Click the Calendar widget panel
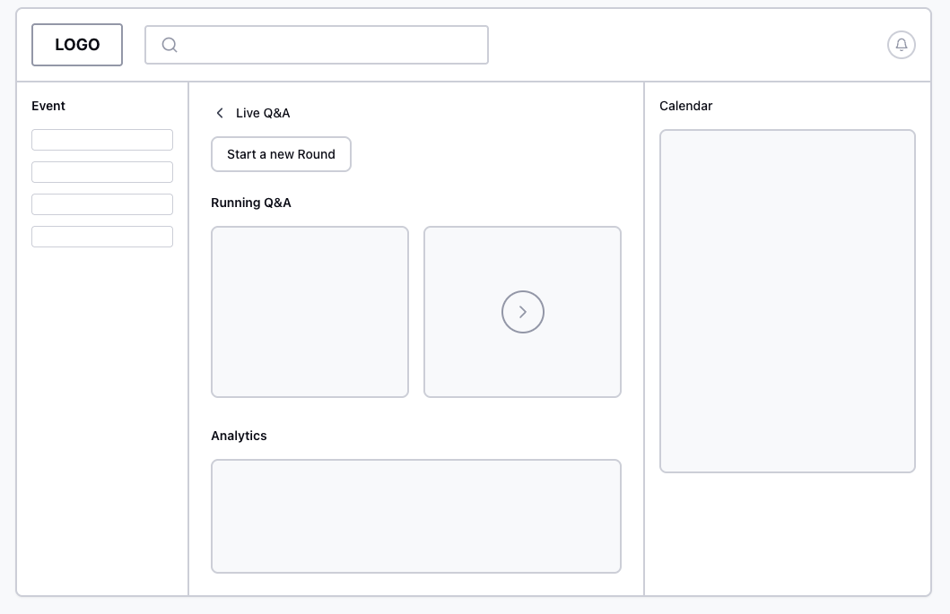The width and height of the screenshot is (950, 614). [x=788, y=301]
